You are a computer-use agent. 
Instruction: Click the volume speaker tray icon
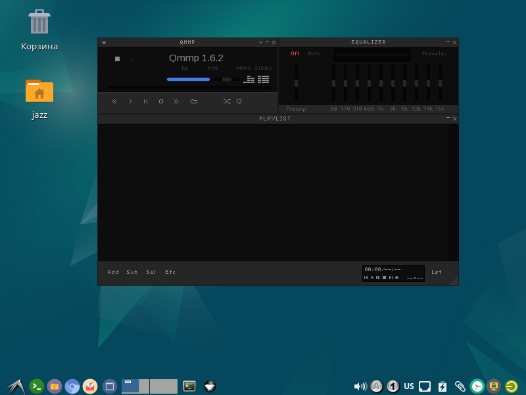coord(360,386)
